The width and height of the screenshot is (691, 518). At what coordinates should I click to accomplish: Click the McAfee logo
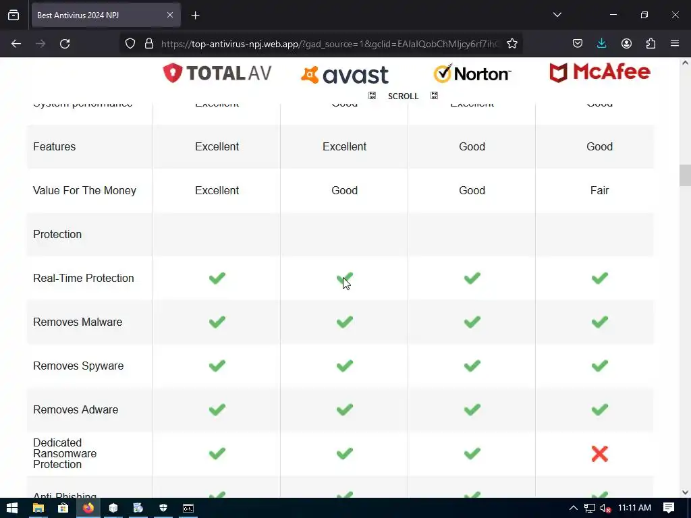click(599, 72)
